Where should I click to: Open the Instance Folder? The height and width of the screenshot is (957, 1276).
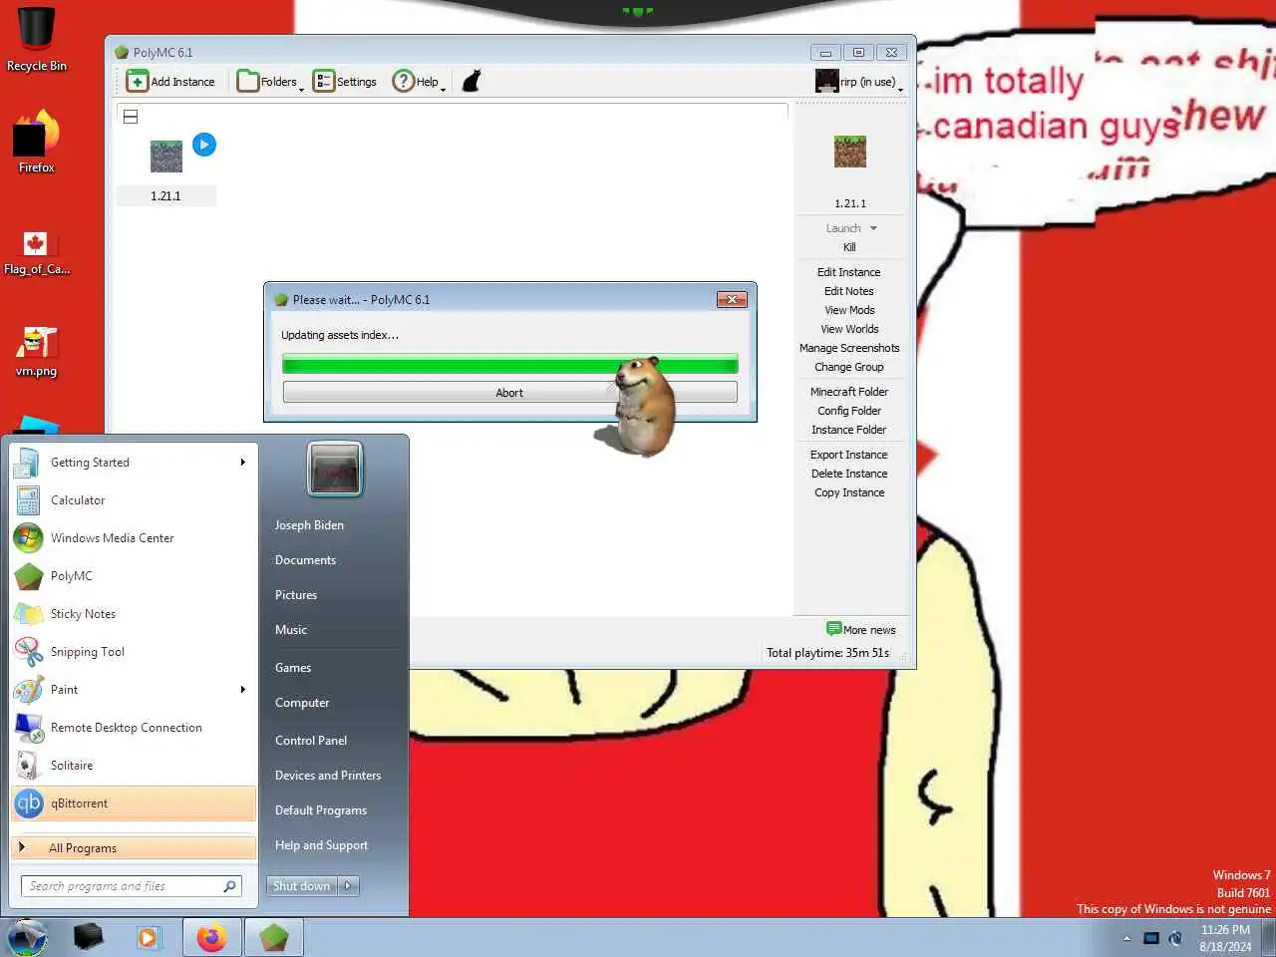[x=849, y=430]
